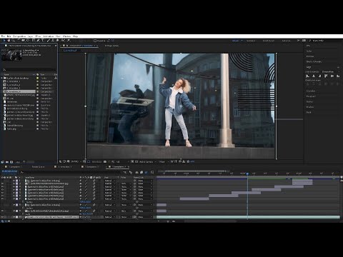Click the timeline zoom slider at bottom
The image size is (343, 257).
tap(168, 221)
